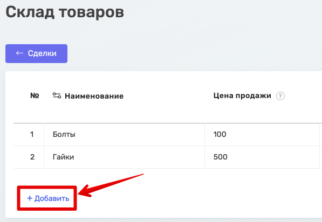Click the Цена продажи column header
Image resolution: width=322 pixels, height=222 pixels.
click(x=242, y=96)
